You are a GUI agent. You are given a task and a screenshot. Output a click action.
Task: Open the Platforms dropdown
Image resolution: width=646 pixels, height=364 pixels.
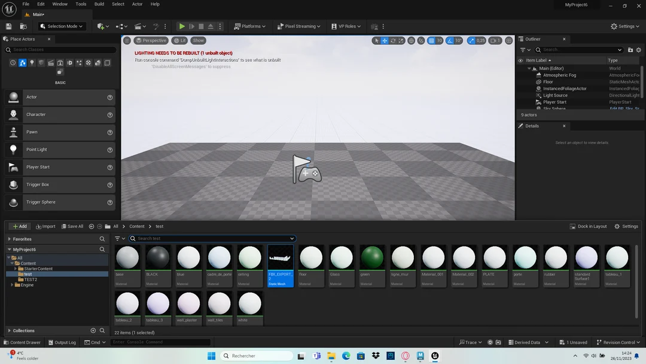point(250,26)
